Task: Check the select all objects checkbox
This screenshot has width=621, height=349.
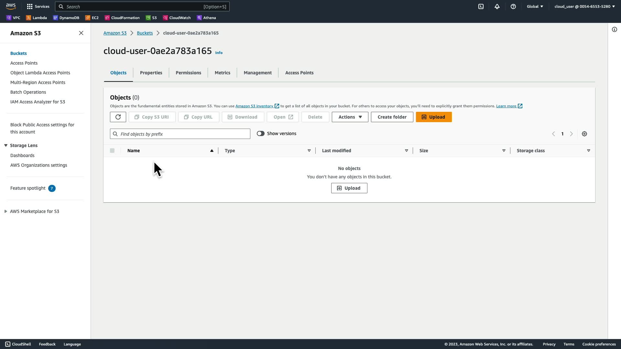Action: coord(112,151)
